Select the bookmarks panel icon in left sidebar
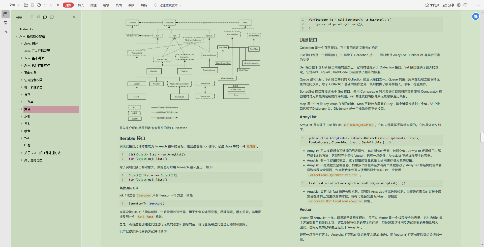The width and height of the screenshot is (484, 247). pyautogui.click(x=6, y=14)
